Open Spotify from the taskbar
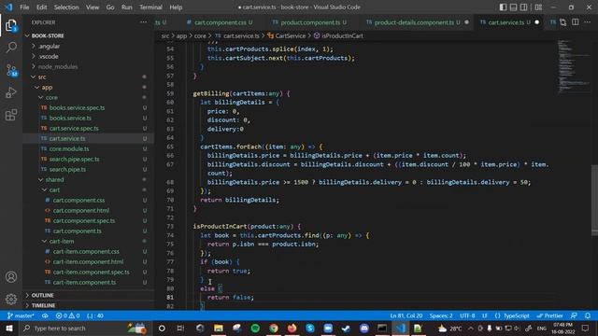This screenshot has width=598, height=336. pos(255,329)
